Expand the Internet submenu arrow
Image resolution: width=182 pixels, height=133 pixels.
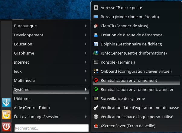coord(86,62)
